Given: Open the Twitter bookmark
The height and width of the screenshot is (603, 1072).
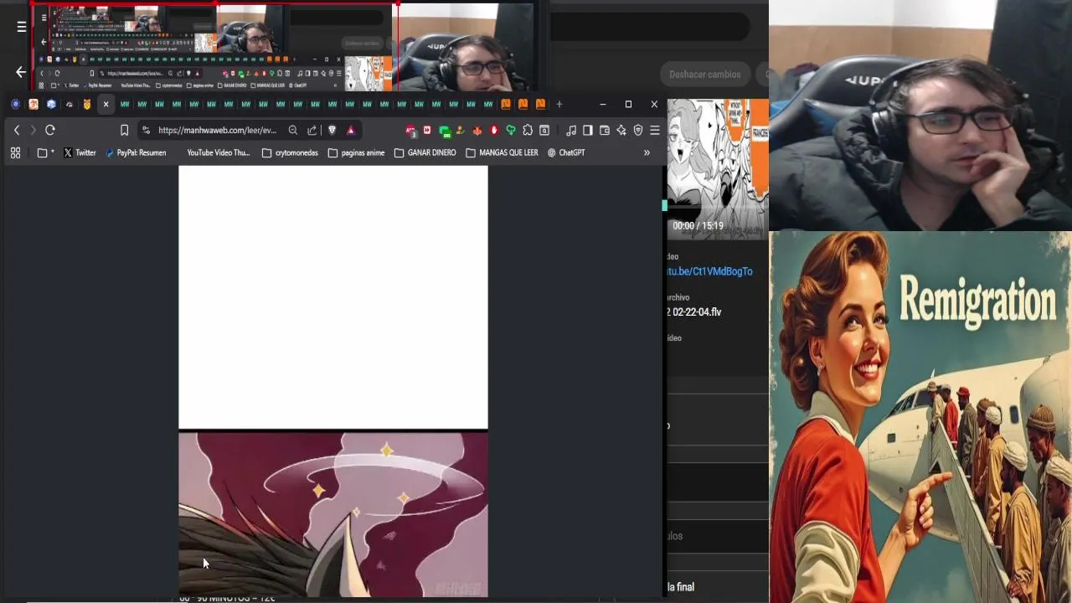Looking at the screenshot, I should [x=80, y=152].
